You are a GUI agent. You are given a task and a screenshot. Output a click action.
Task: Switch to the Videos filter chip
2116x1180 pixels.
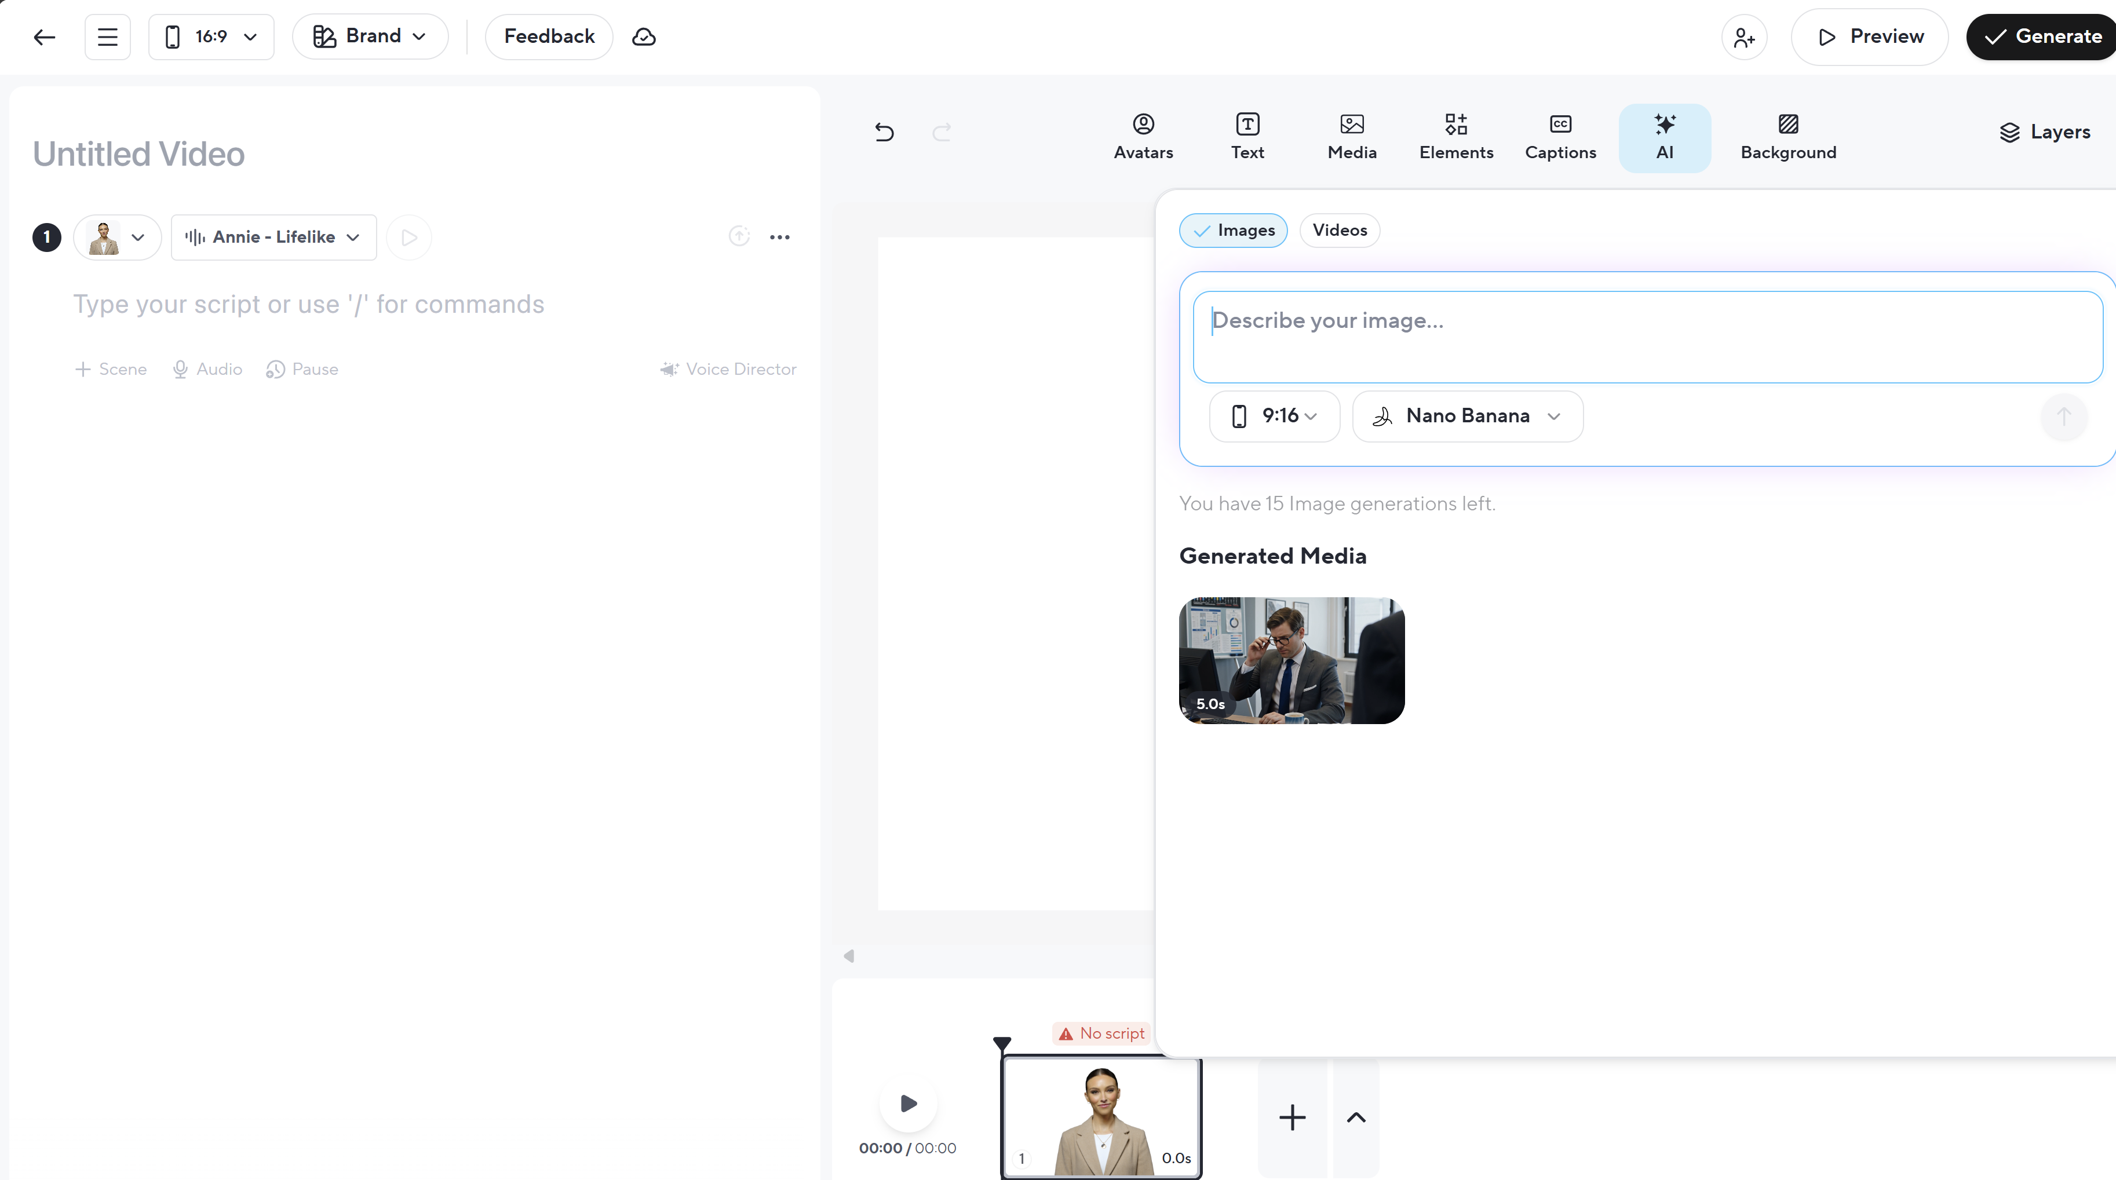point(1339,230)
